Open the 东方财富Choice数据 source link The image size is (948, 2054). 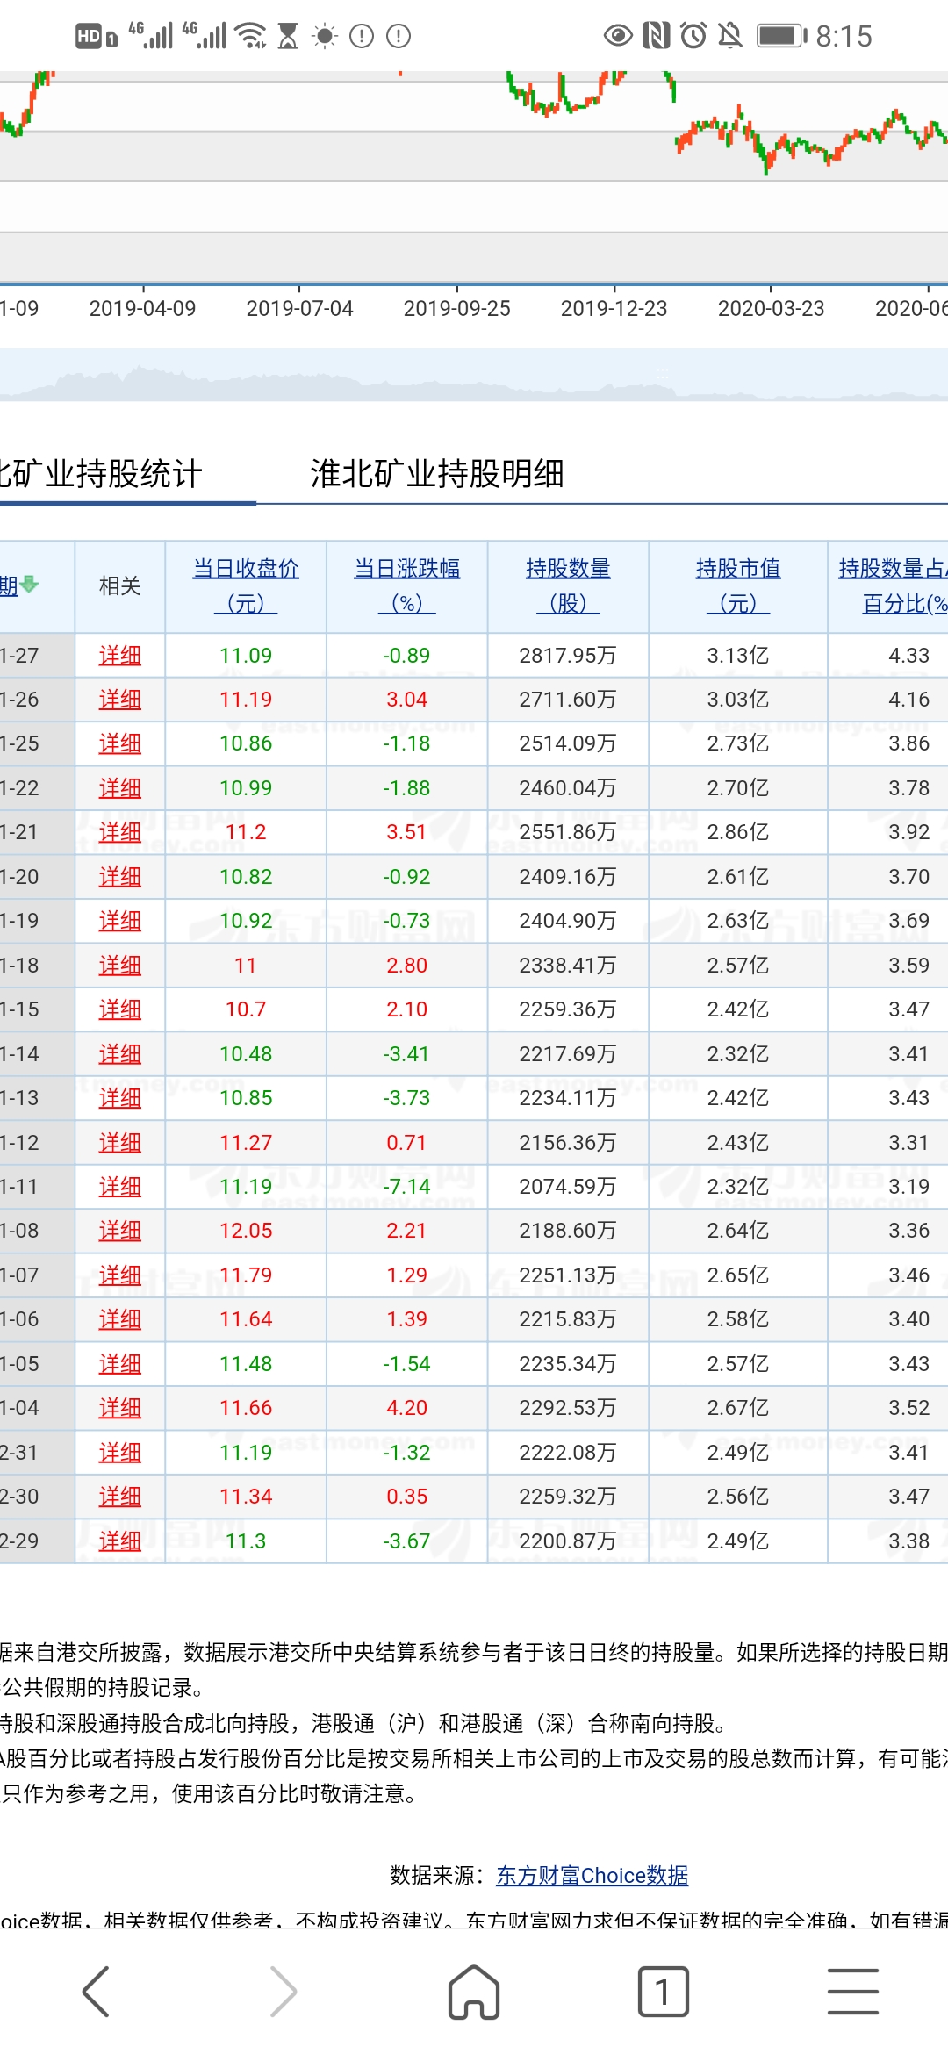pyautogui.click(x=592, y=1876)
